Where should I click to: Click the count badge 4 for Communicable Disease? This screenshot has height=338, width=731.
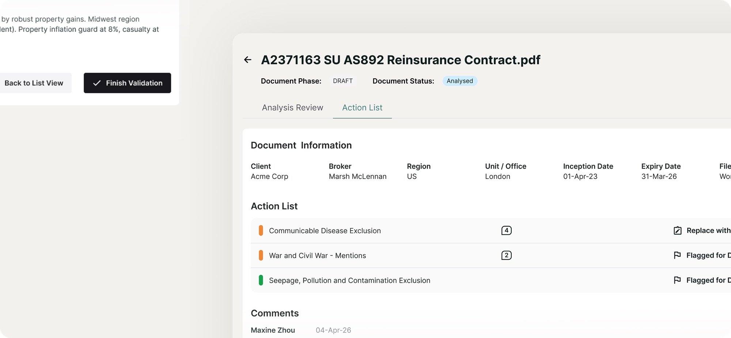(x=506, y=230)
